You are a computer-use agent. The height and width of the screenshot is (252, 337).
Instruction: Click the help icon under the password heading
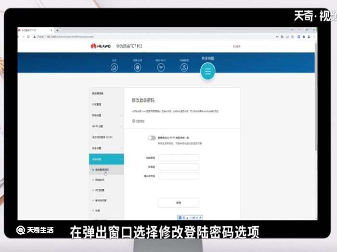(133, 121)
